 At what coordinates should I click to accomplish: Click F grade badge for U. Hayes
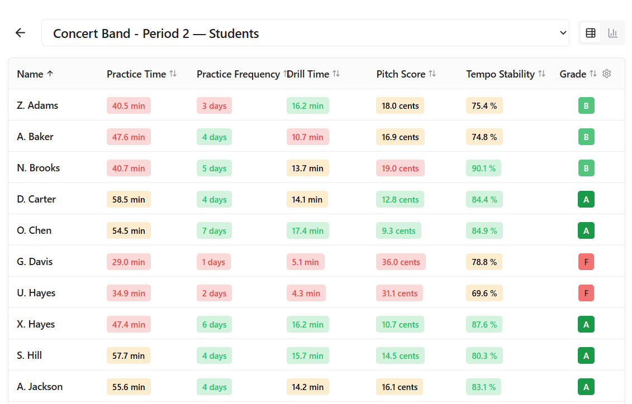click(x=586, y=293)
